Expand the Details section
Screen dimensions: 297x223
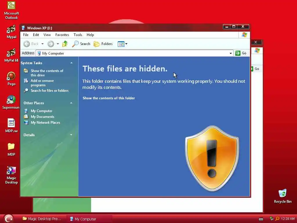click(71, 135)
